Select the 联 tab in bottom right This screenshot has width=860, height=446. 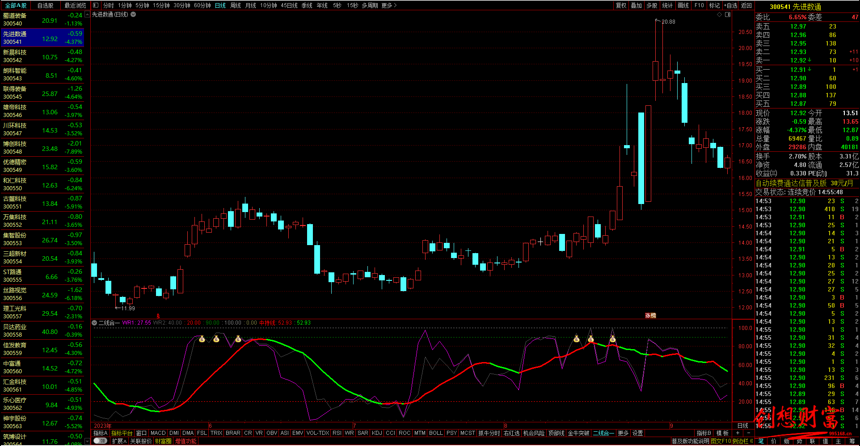click(x=813, y=441)
